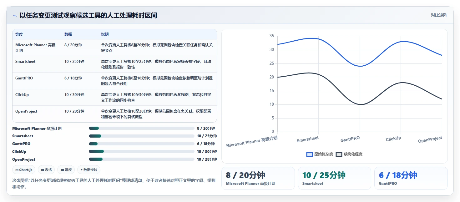
Task: Click the 数据 column header
Action: [68, 34]
